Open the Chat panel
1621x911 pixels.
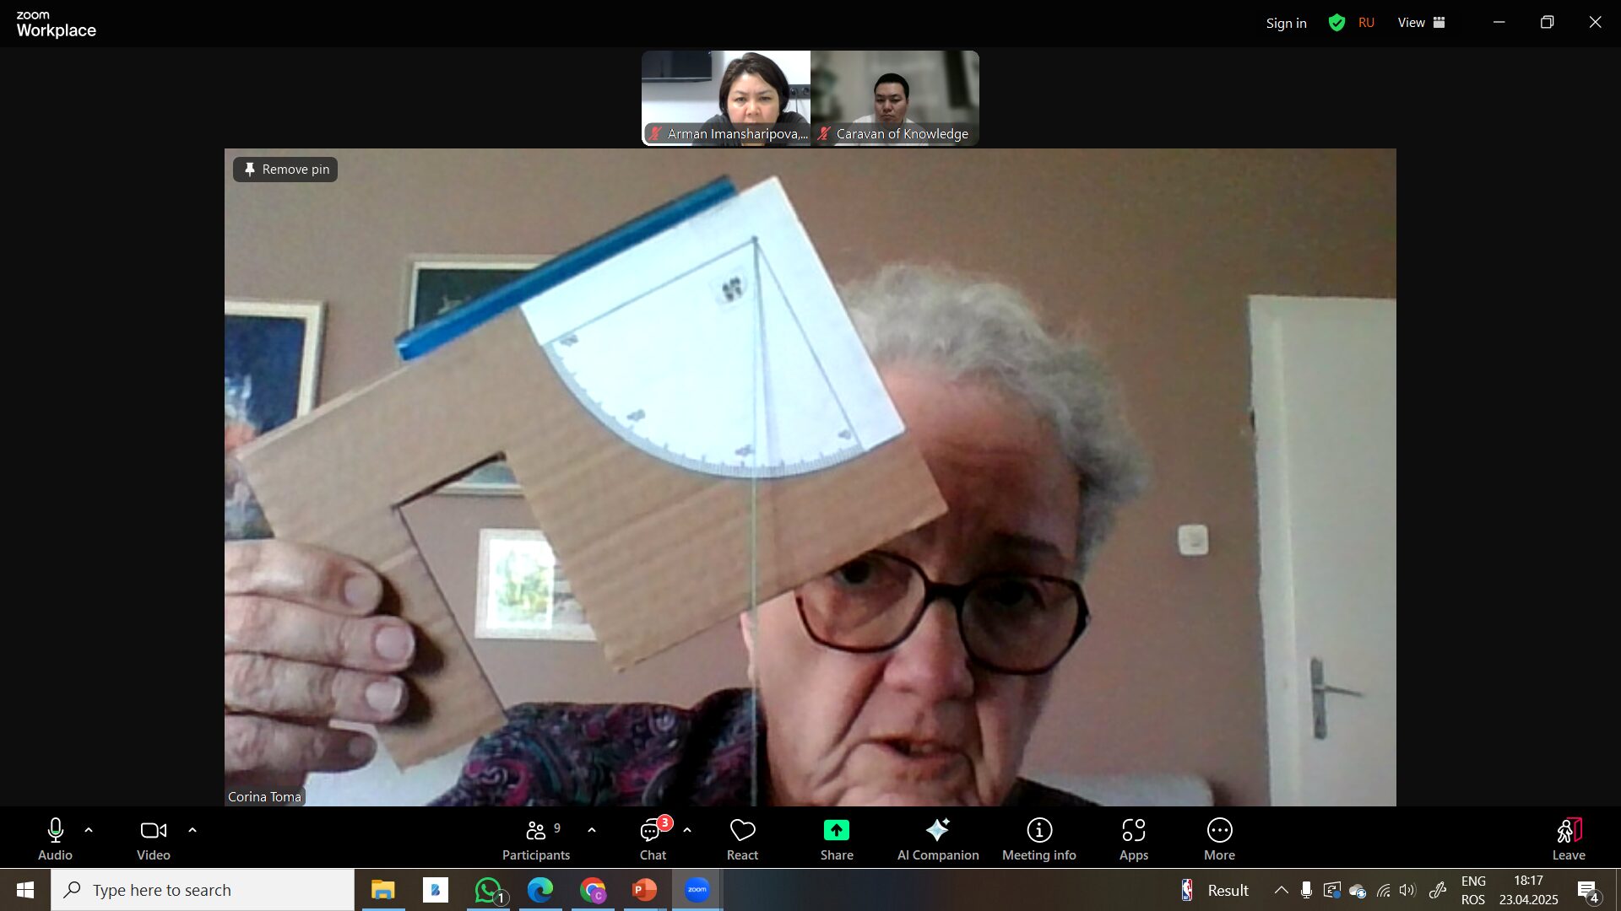(x=652, y=839)
